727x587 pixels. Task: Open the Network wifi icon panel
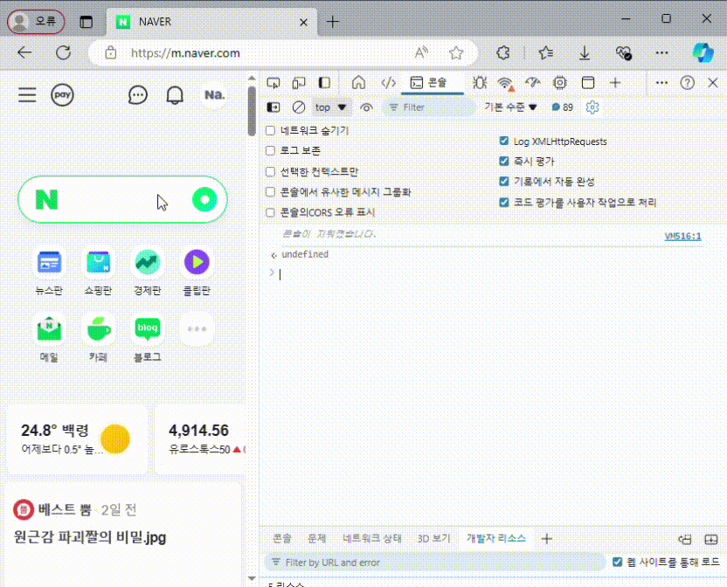[505, 84]
